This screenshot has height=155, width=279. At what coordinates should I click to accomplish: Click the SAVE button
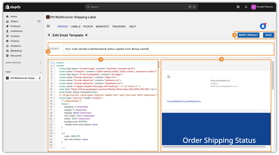pos(268,35)
